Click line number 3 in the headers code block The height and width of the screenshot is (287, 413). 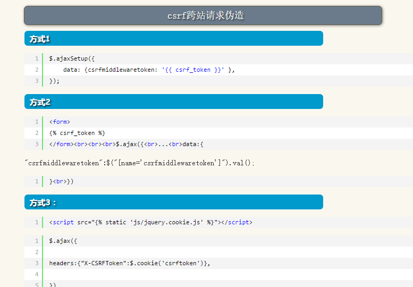pos(37,263)
